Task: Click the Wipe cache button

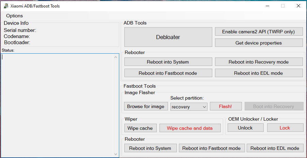Action: (140, 128)
